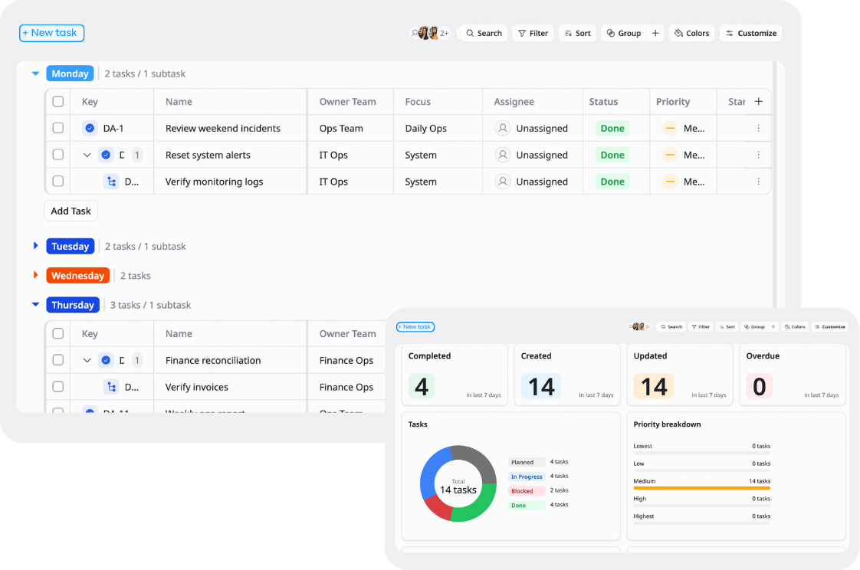Click Done status of Verify monitoring logs
This screenshot has width=860, height=570.
[612, 182]
